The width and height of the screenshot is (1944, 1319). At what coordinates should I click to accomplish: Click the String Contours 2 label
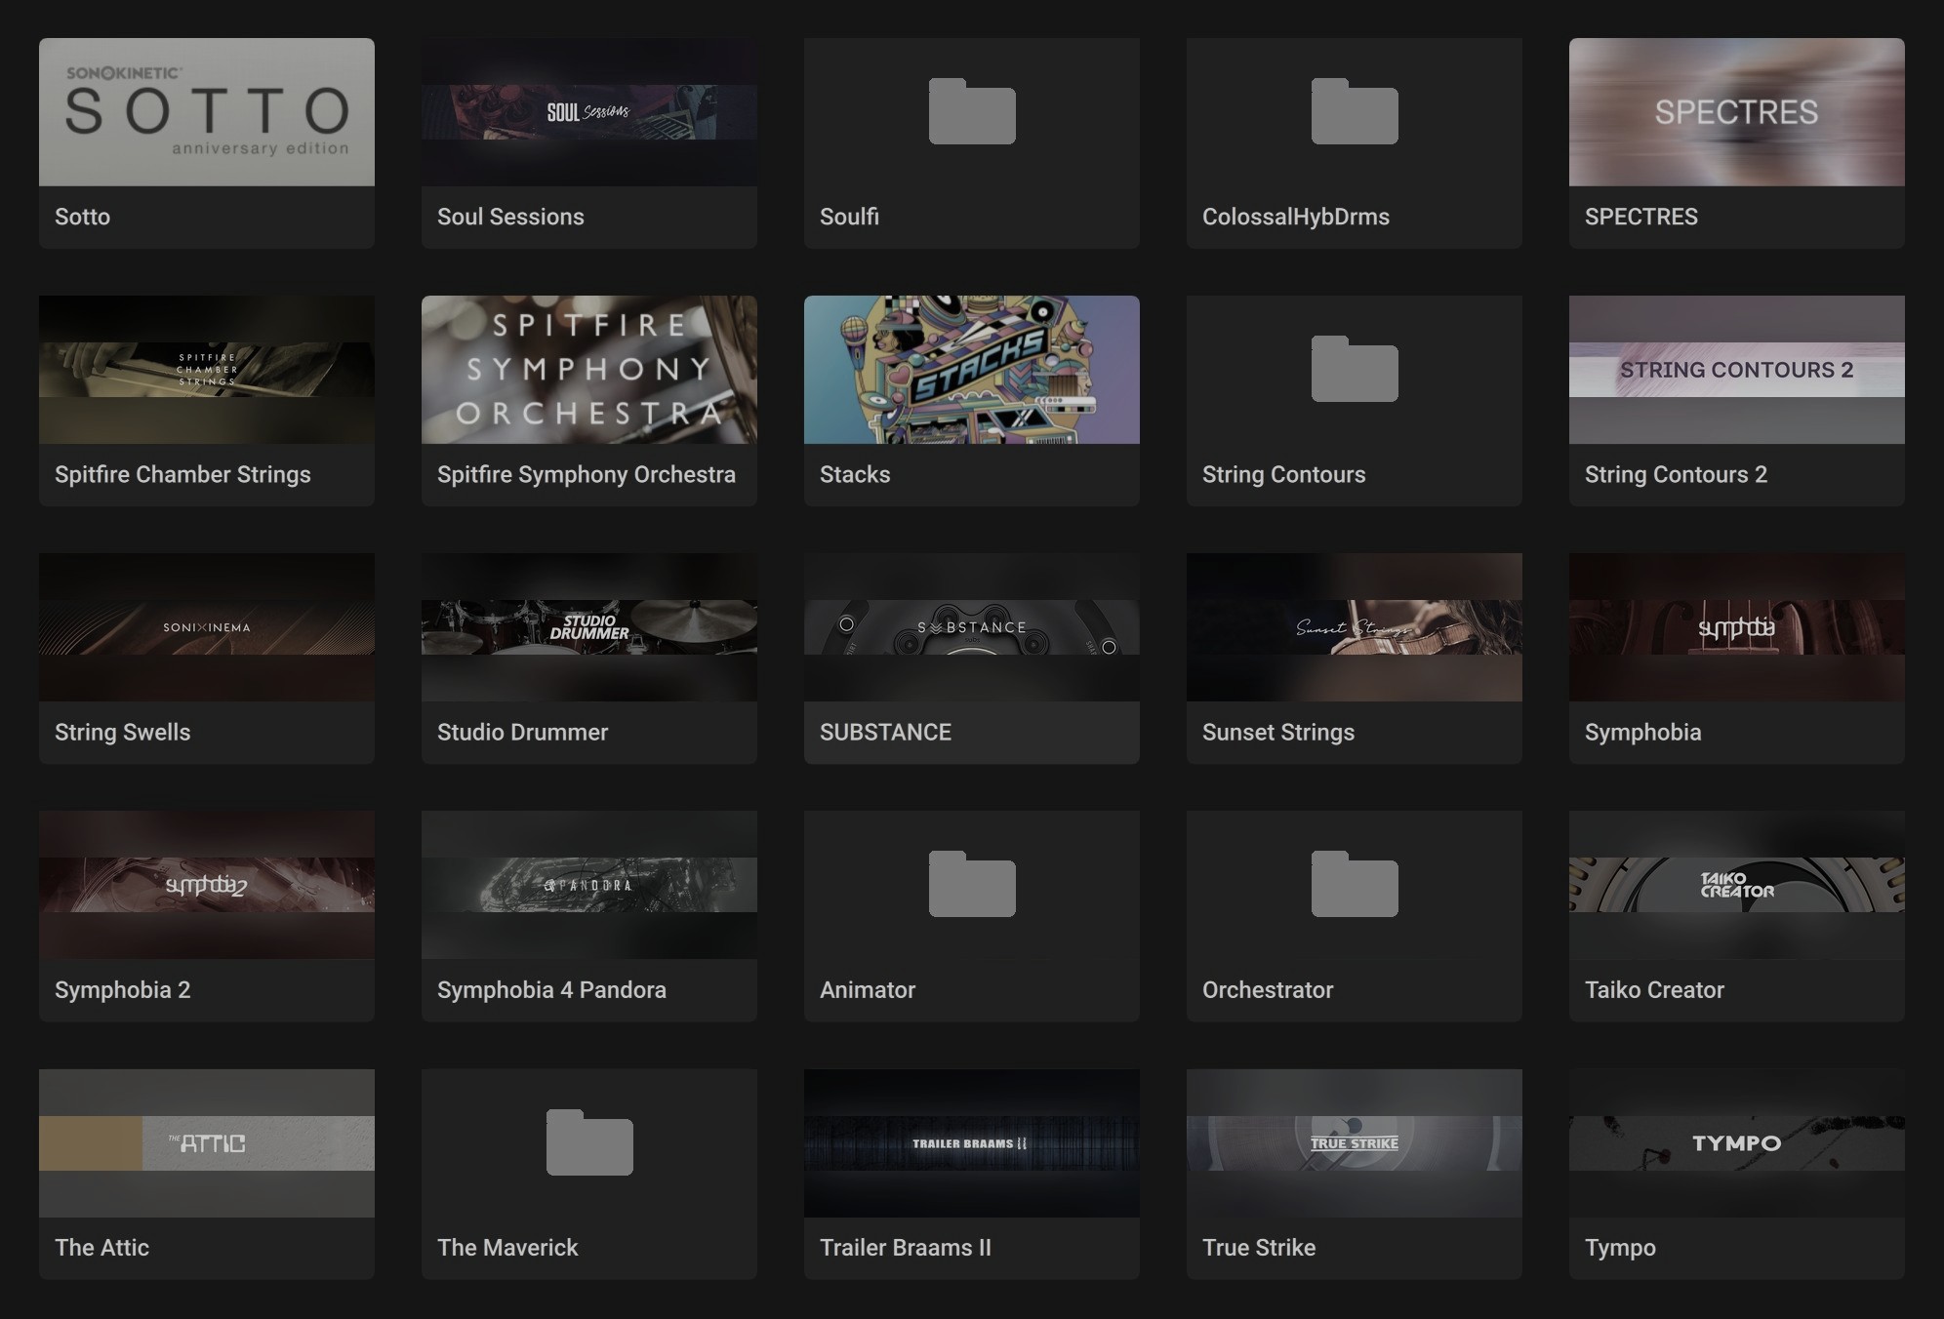coord(1676,474)
